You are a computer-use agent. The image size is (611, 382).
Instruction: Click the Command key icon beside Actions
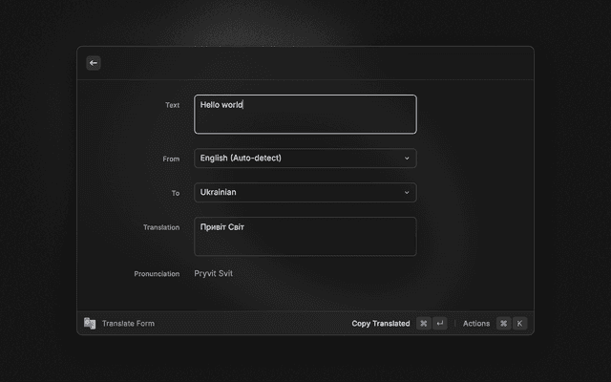503,324
